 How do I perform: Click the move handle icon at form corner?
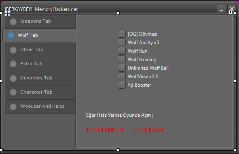tap(7, 14)
